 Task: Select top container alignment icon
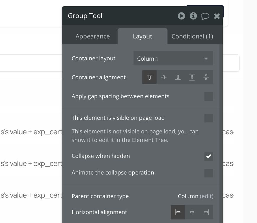pyautogui.click(x=149, y=77)
